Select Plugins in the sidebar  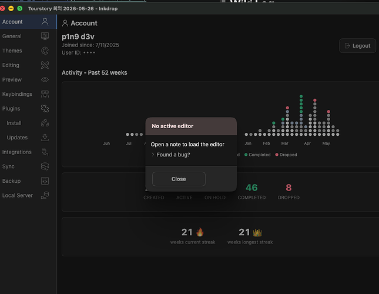(28, 109)
